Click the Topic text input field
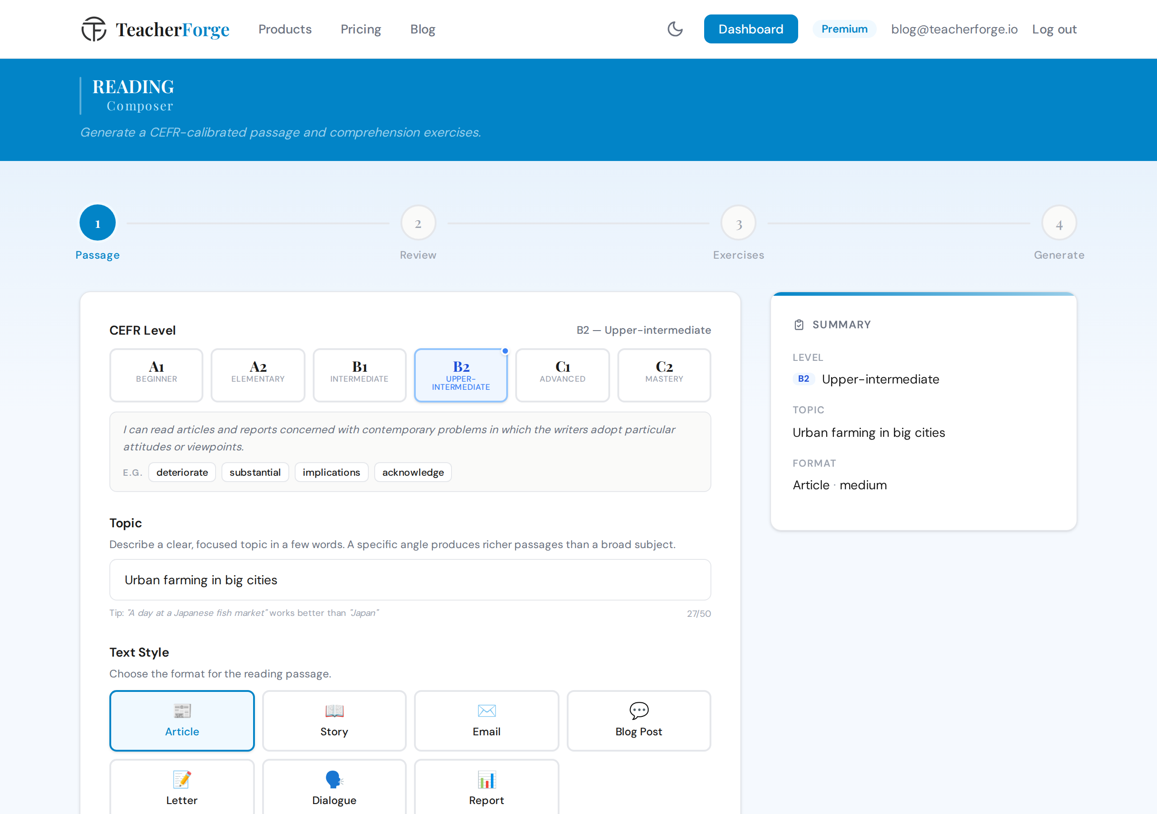 point(409,579)
